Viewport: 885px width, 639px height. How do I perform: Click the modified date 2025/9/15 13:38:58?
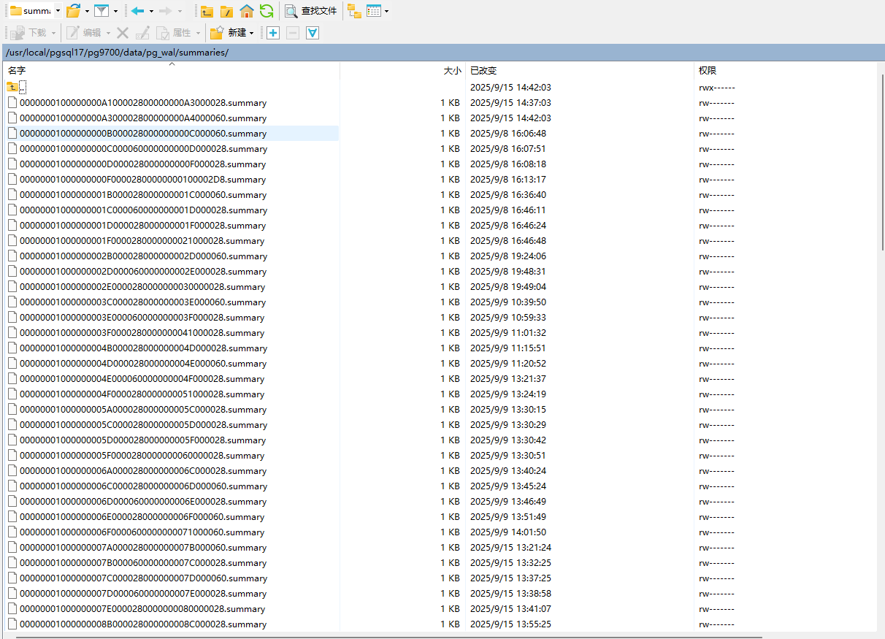pos(510,594)
